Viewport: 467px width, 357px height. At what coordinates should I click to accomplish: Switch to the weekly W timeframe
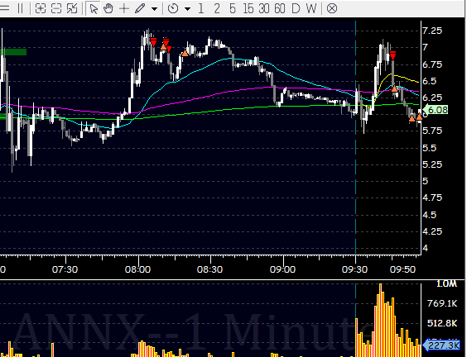coord(311,8)
